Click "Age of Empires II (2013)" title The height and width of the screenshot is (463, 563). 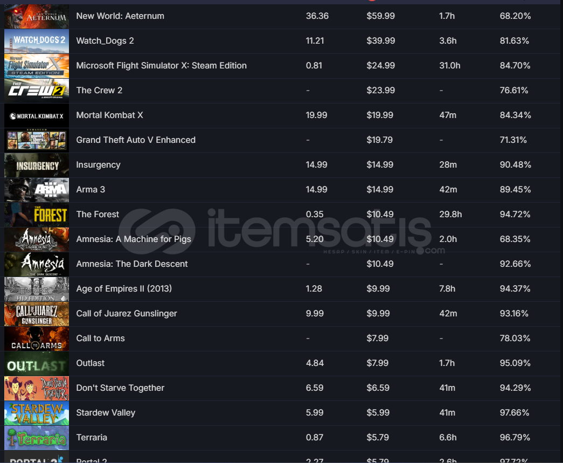pos(124,288)
